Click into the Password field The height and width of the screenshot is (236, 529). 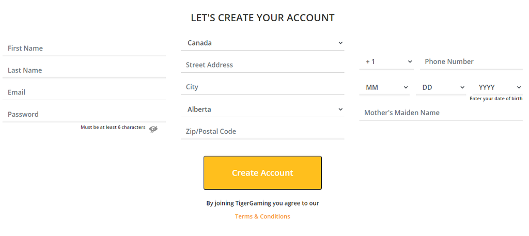coord(84,114)
